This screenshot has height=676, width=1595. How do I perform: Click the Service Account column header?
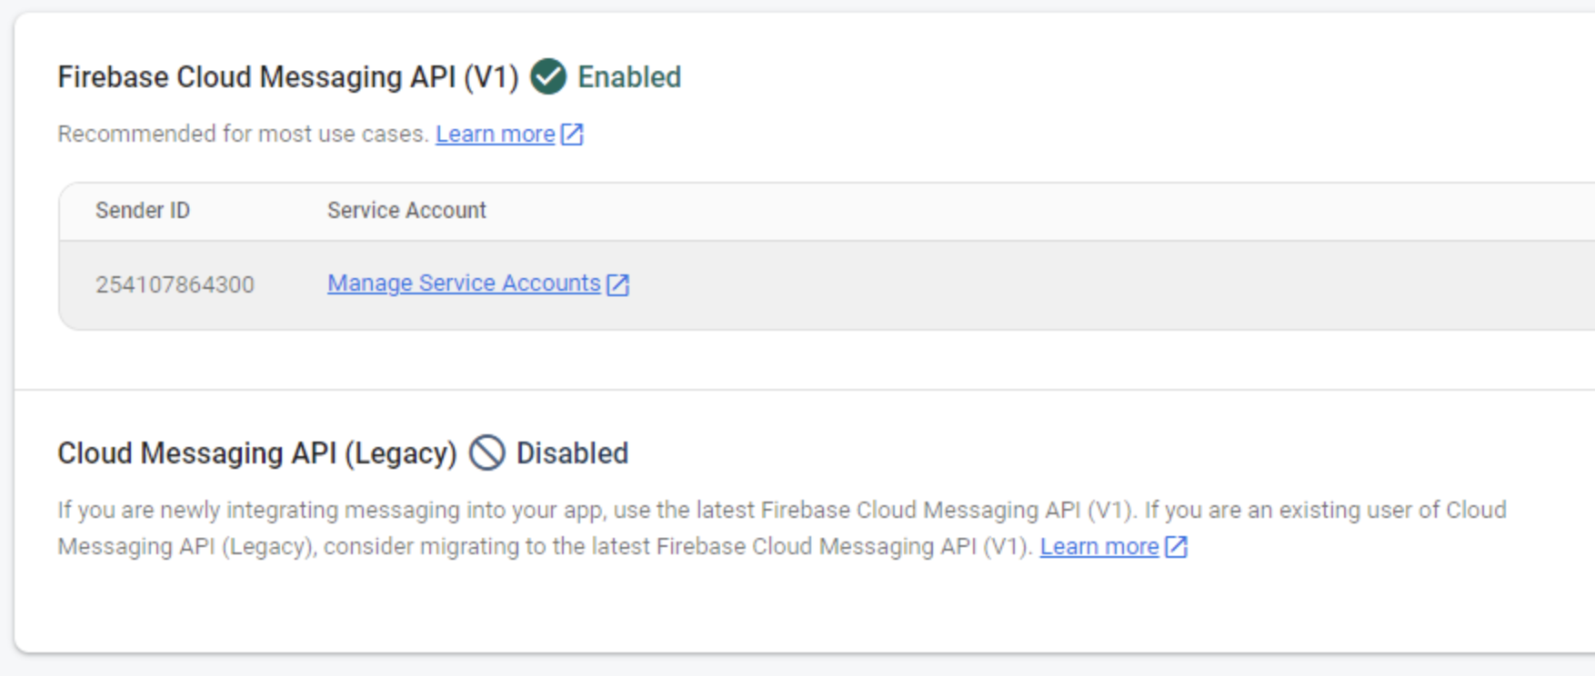[x=406, y=211]
